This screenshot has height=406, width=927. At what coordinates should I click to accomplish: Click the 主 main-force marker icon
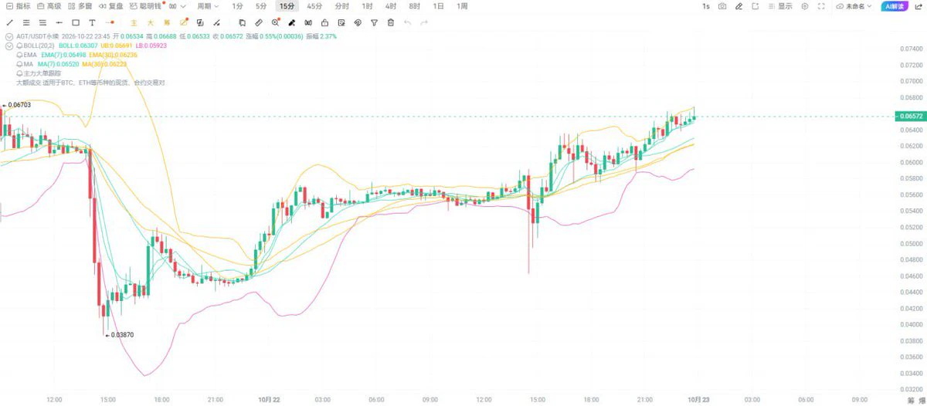pos(134,23)
